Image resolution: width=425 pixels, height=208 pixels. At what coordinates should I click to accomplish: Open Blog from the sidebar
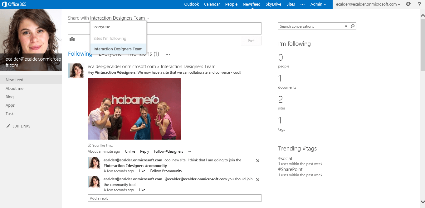tap(10, 97)
